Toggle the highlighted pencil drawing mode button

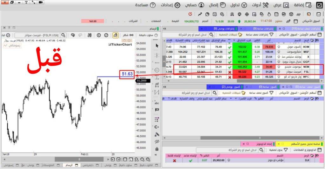[116, 35]
